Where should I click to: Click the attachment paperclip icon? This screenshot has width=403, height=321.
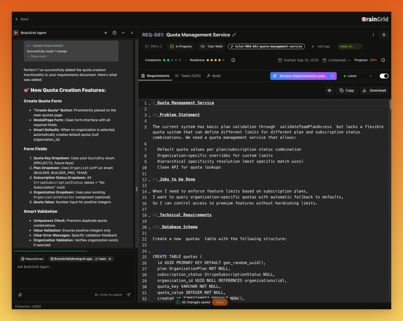coord(20,295)
